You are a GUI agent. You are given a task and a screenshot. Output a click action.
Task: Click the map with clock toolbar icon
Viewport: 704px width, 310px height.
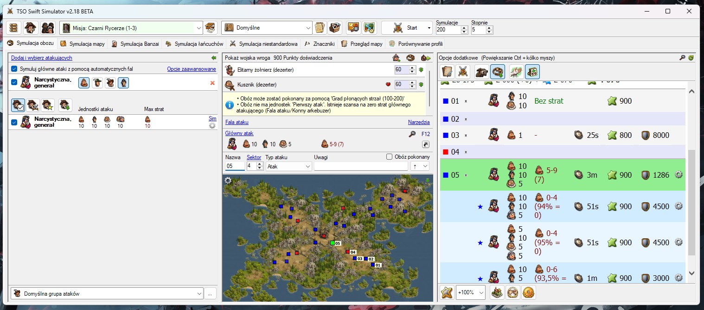369,28
